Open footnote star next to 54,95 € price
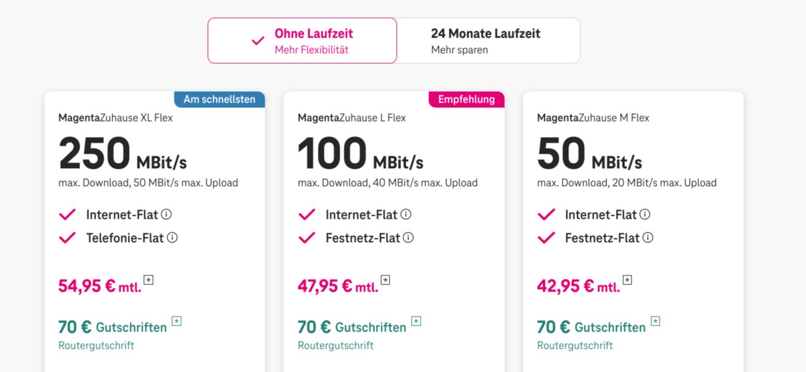Viewport: 806px width, 372px height. (x=149, y=280)
